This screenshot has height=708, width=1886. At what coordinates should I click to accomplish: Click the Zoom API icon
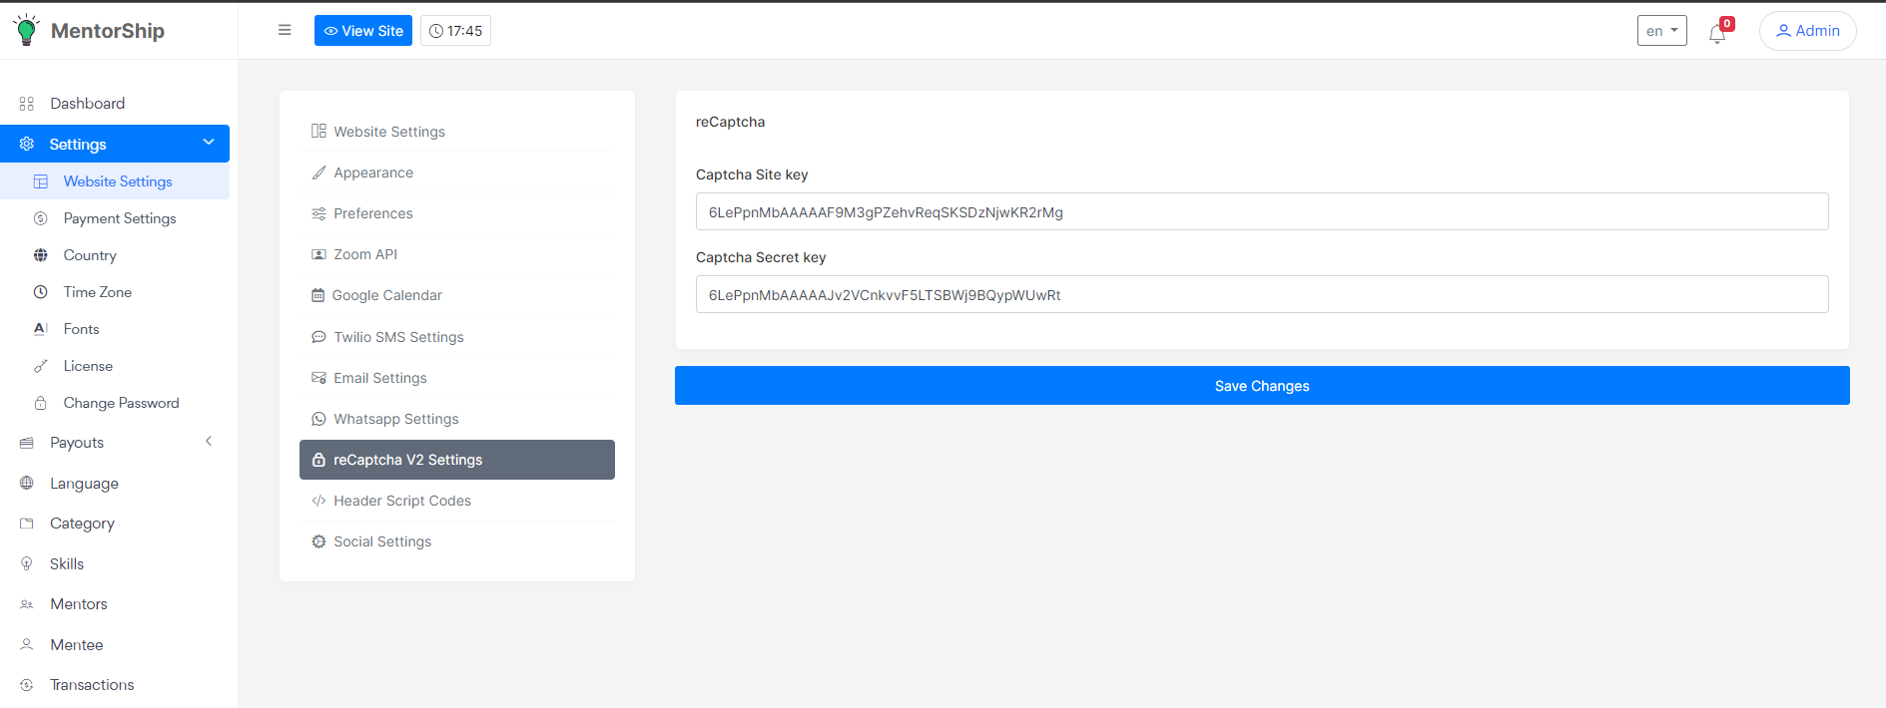[x=318, y=254]
